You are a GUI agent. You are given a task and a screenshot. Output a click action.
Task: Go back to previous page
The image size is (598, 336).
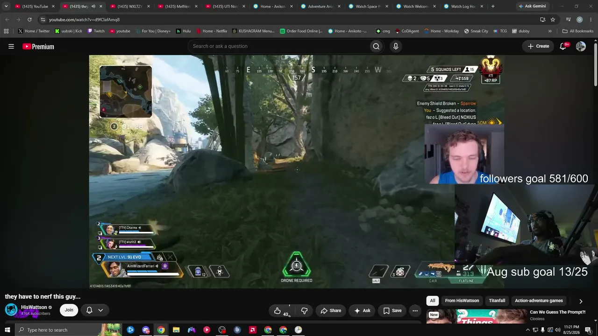click(x=7, y=20)
